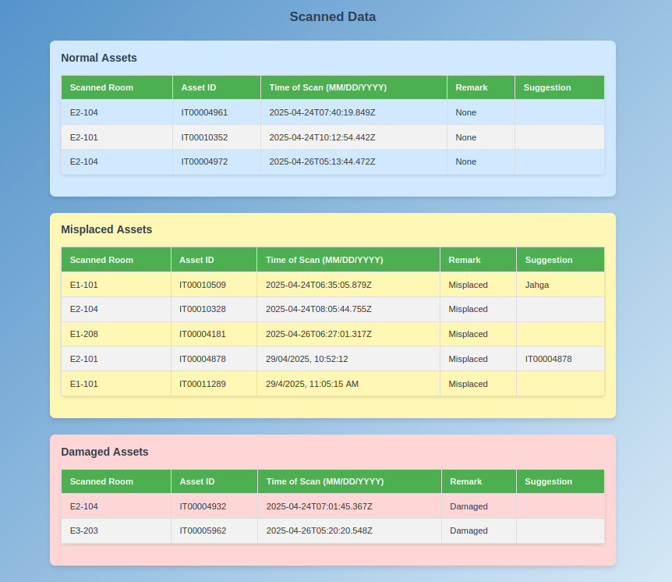
Task: Select asset ID IT00010328
Action: [x=202, y=309]
